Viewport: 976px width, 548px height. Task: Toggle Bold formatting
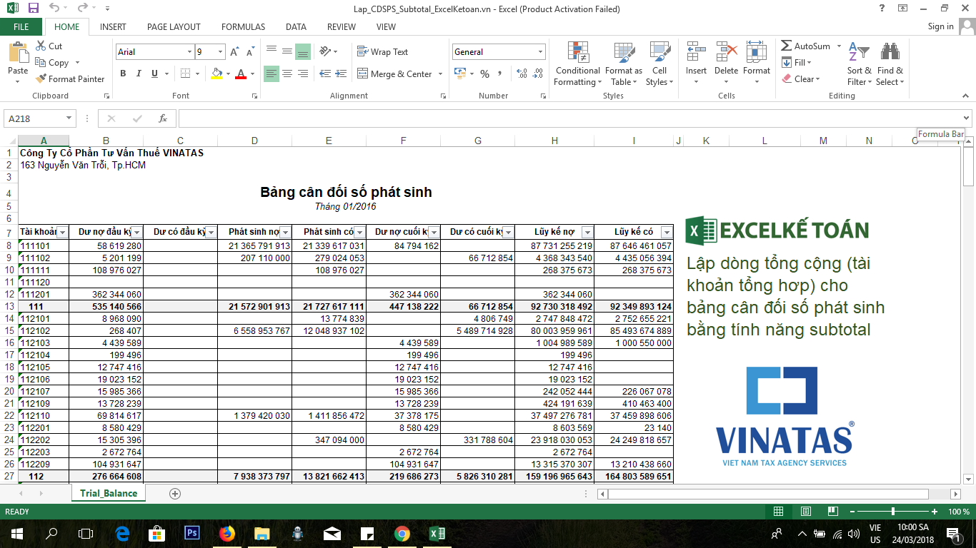coord(123,73)
